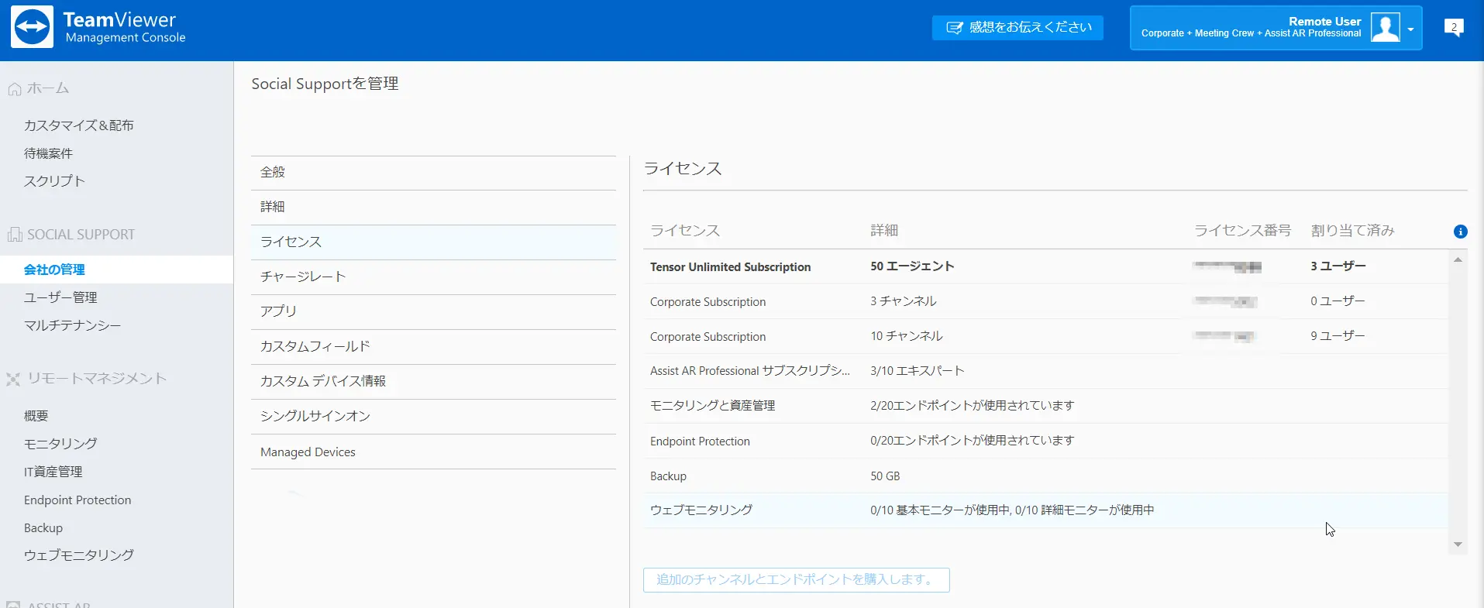Viewport: 1484px width, 608px height.
Task: Click the 9 ユーザー assigned value
Action: (x=1338, y=336)
